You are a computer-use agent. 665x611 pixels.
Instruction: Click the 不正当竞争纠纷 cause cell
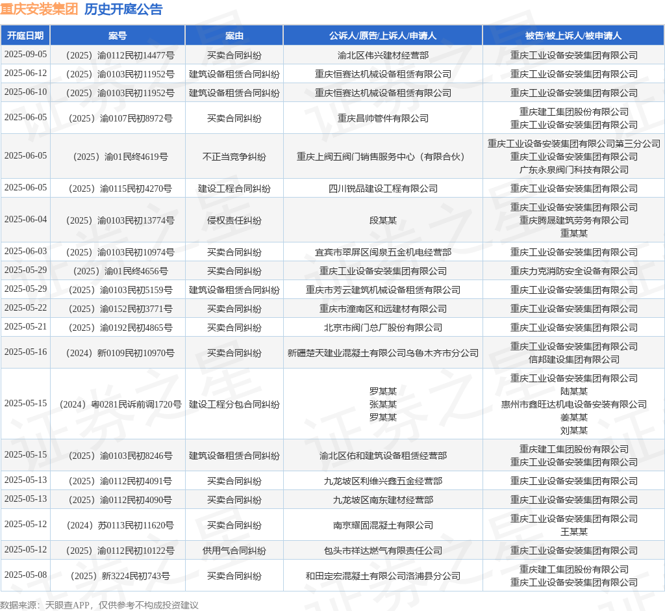click(234, 156)
